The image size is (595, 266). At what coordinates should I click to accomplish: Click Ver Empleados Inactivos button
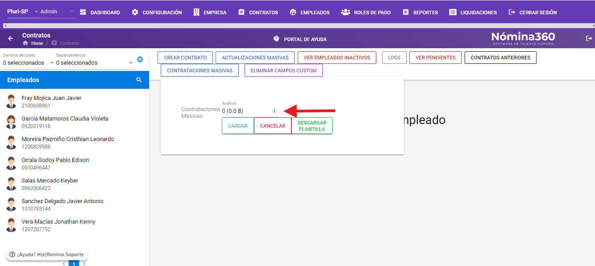(337, 58)
